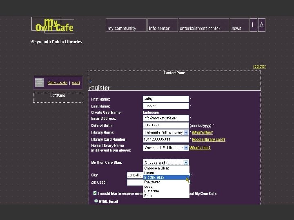Open the news menu
This screenshot has height=220, width=294.
[x=240, y=25]
